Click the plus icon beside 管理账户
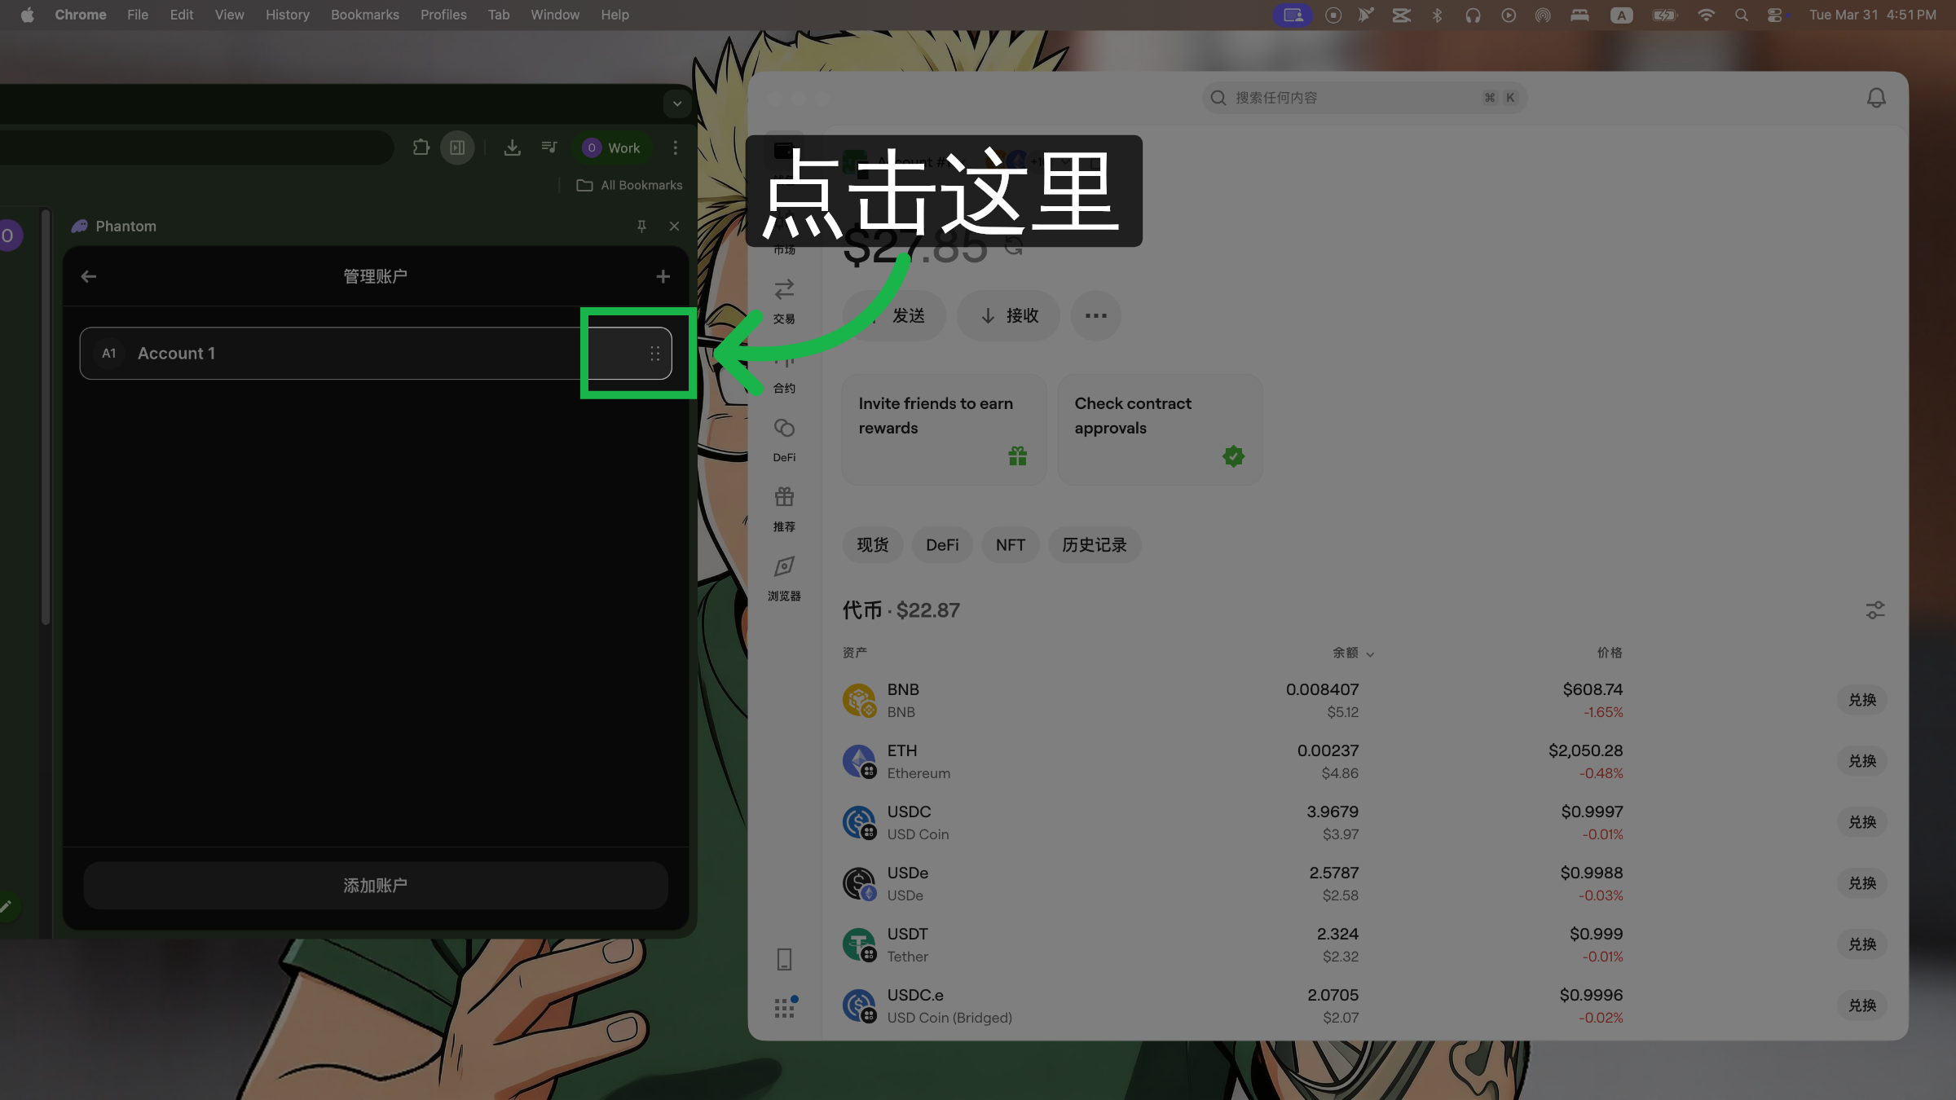The width and height of the screenshot is (1956, 1100). 663,277
